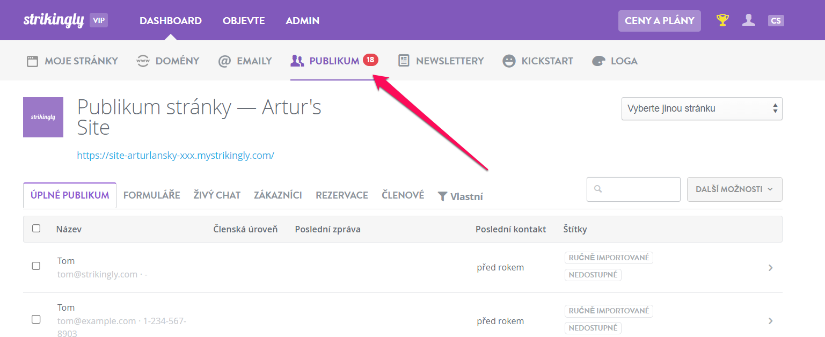
Task: Check the box for tom@strikingly.com row
Action: click(x=36, y=266)
